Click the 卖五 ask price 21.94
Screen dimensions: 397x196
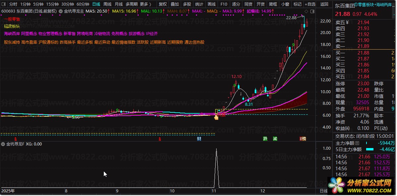pos(363,22)
